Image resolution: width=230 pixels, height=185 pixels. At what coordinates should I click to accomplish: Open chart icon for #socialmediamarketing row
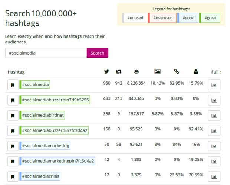[x=214, y=146]
